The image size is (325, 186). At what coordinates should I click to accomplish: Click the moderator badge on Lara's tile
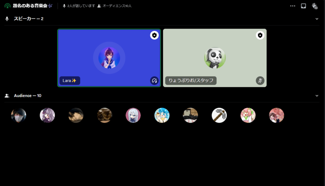click(154, 35)
